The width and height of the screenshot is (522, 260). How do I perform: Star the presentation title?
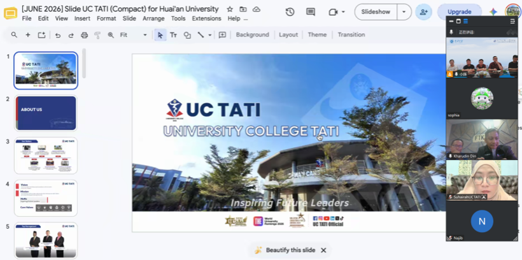click(x=230, y=10)
